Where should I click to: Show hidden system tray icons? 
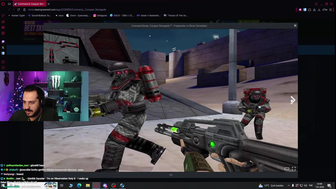[x=288, y=186]
